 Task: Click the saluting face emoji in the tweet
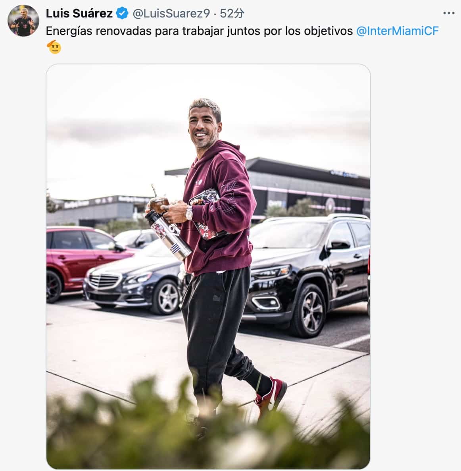54,46
